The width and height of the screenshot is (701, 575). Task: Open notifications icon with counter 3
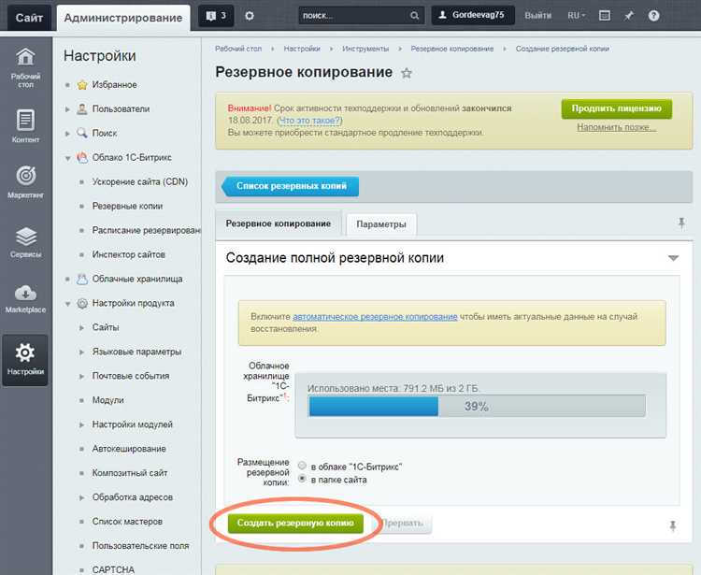(216, 16)
